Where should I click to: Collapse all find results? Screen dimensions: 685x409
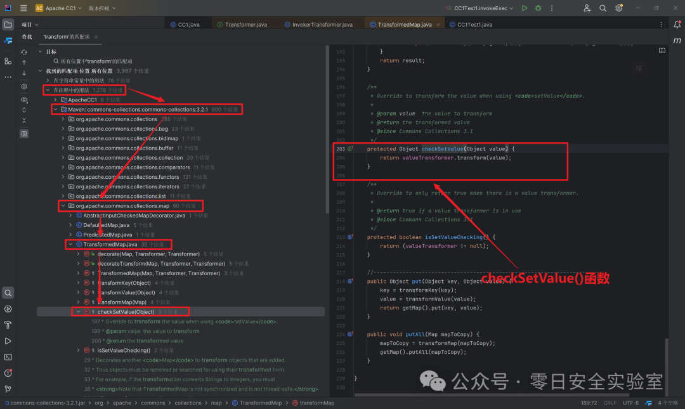[x=24, y=120]
